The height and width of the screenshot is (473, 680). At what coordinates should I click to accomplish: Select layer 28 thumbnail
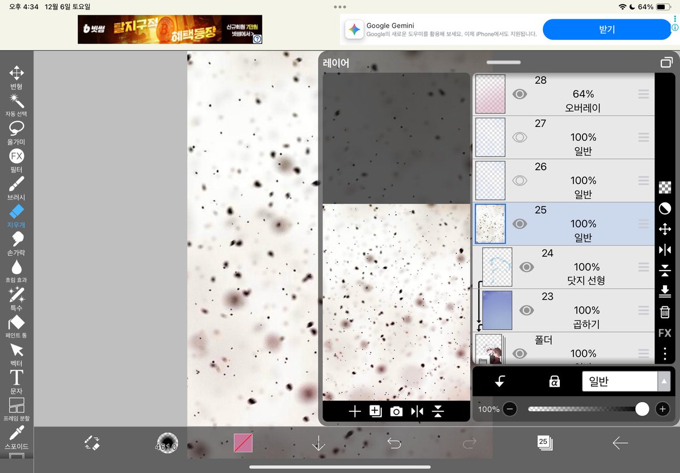(490, 94)
